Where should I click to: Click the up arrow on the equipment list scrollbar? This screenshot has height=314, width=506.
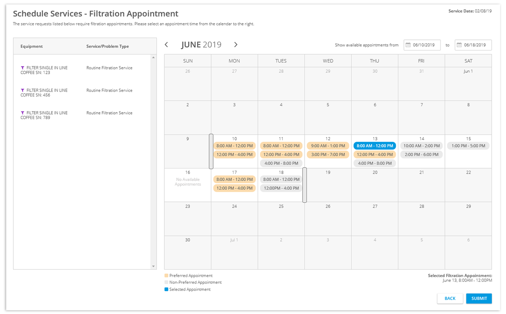coord(154,57)
